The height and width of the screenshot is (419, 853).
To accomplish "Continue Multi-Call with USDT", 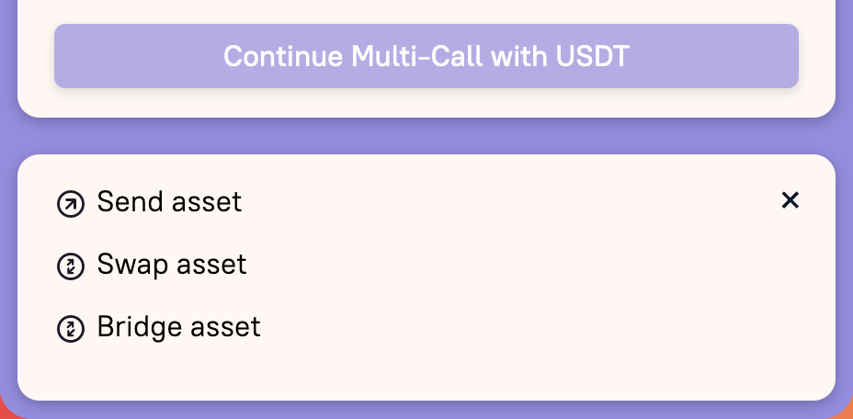I will pos(426,56).
